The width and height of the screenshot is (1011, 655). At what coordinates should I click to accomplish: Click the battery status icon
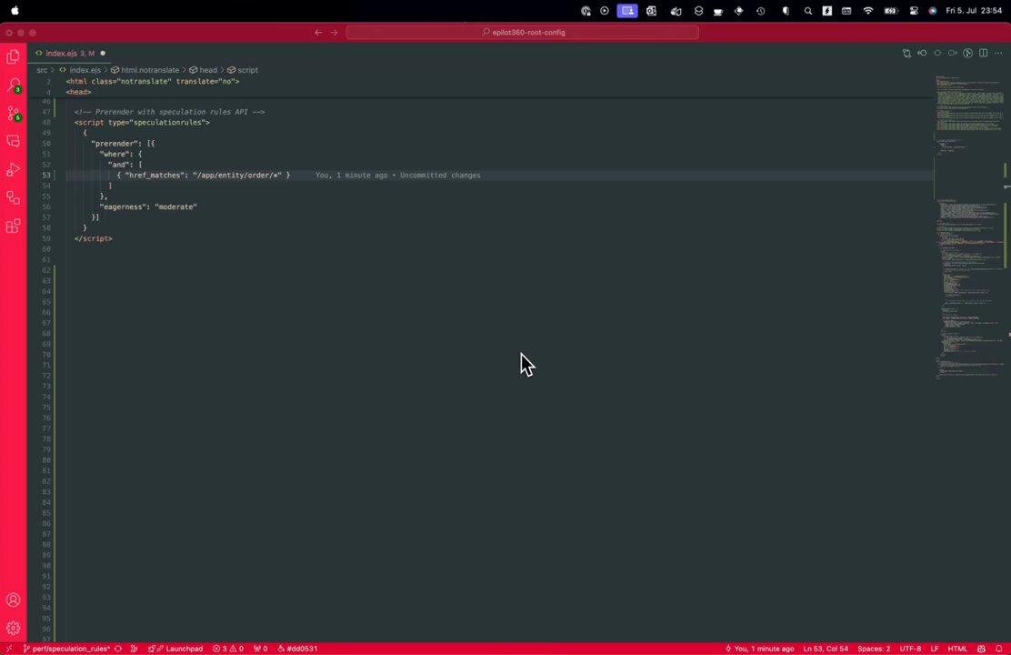890,11
